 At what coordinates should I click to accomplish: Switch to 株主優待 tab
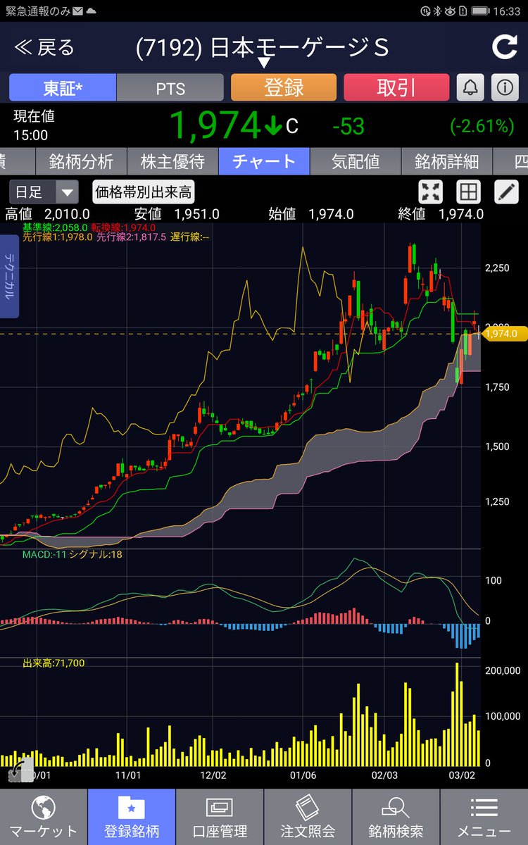[x=172, y=161]
